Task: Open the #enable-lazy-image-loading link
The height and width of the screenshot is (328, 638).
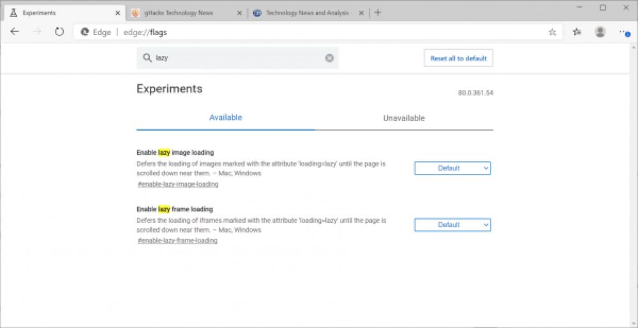Action: [x=178, y=184]
